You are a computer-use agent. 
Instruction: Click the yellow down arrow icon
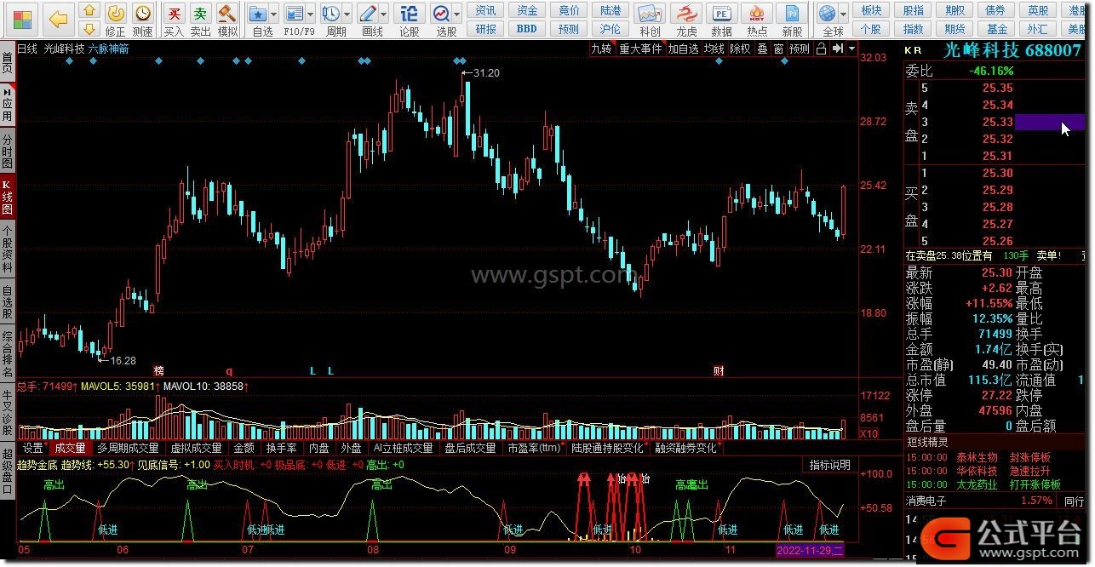[x=89, y=28]
